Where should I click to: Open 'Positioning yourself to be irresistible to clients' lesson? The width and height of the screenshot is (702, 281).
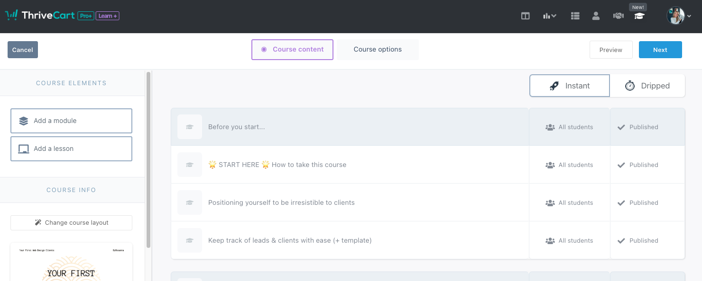tap(281, 202)
